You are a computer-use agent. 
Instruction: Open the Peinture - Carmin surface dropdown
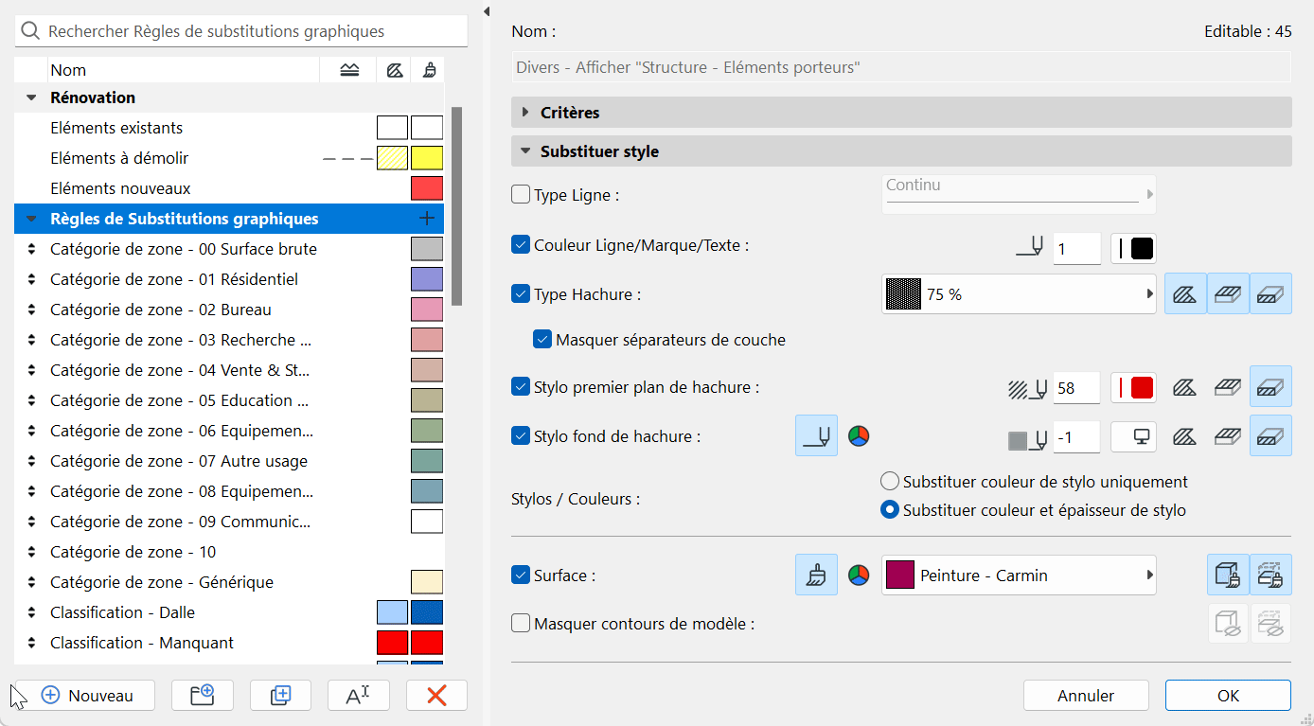1019,575
